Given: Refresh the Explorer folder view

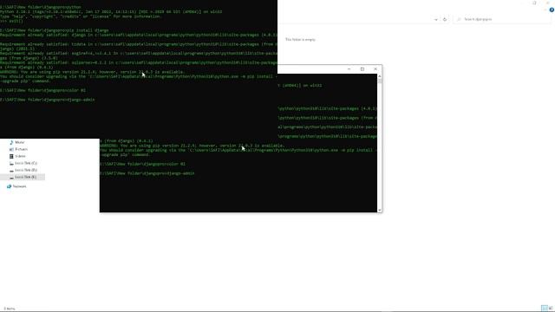Looking at the screenshot, I should (445, 19).
